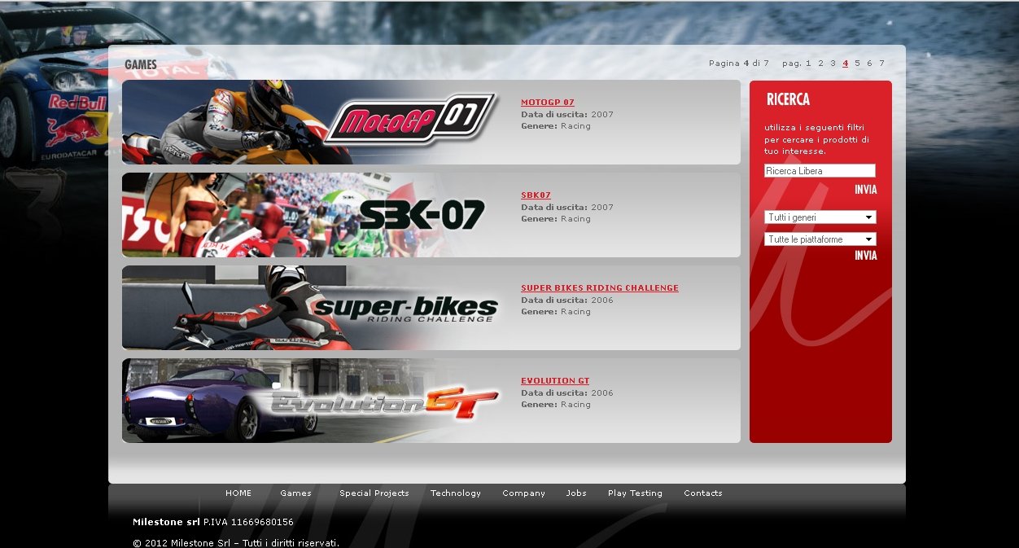1019x548 pixels.
Task: Click the 'Pagina 4 di 7' text
Action: pos(739,64)
